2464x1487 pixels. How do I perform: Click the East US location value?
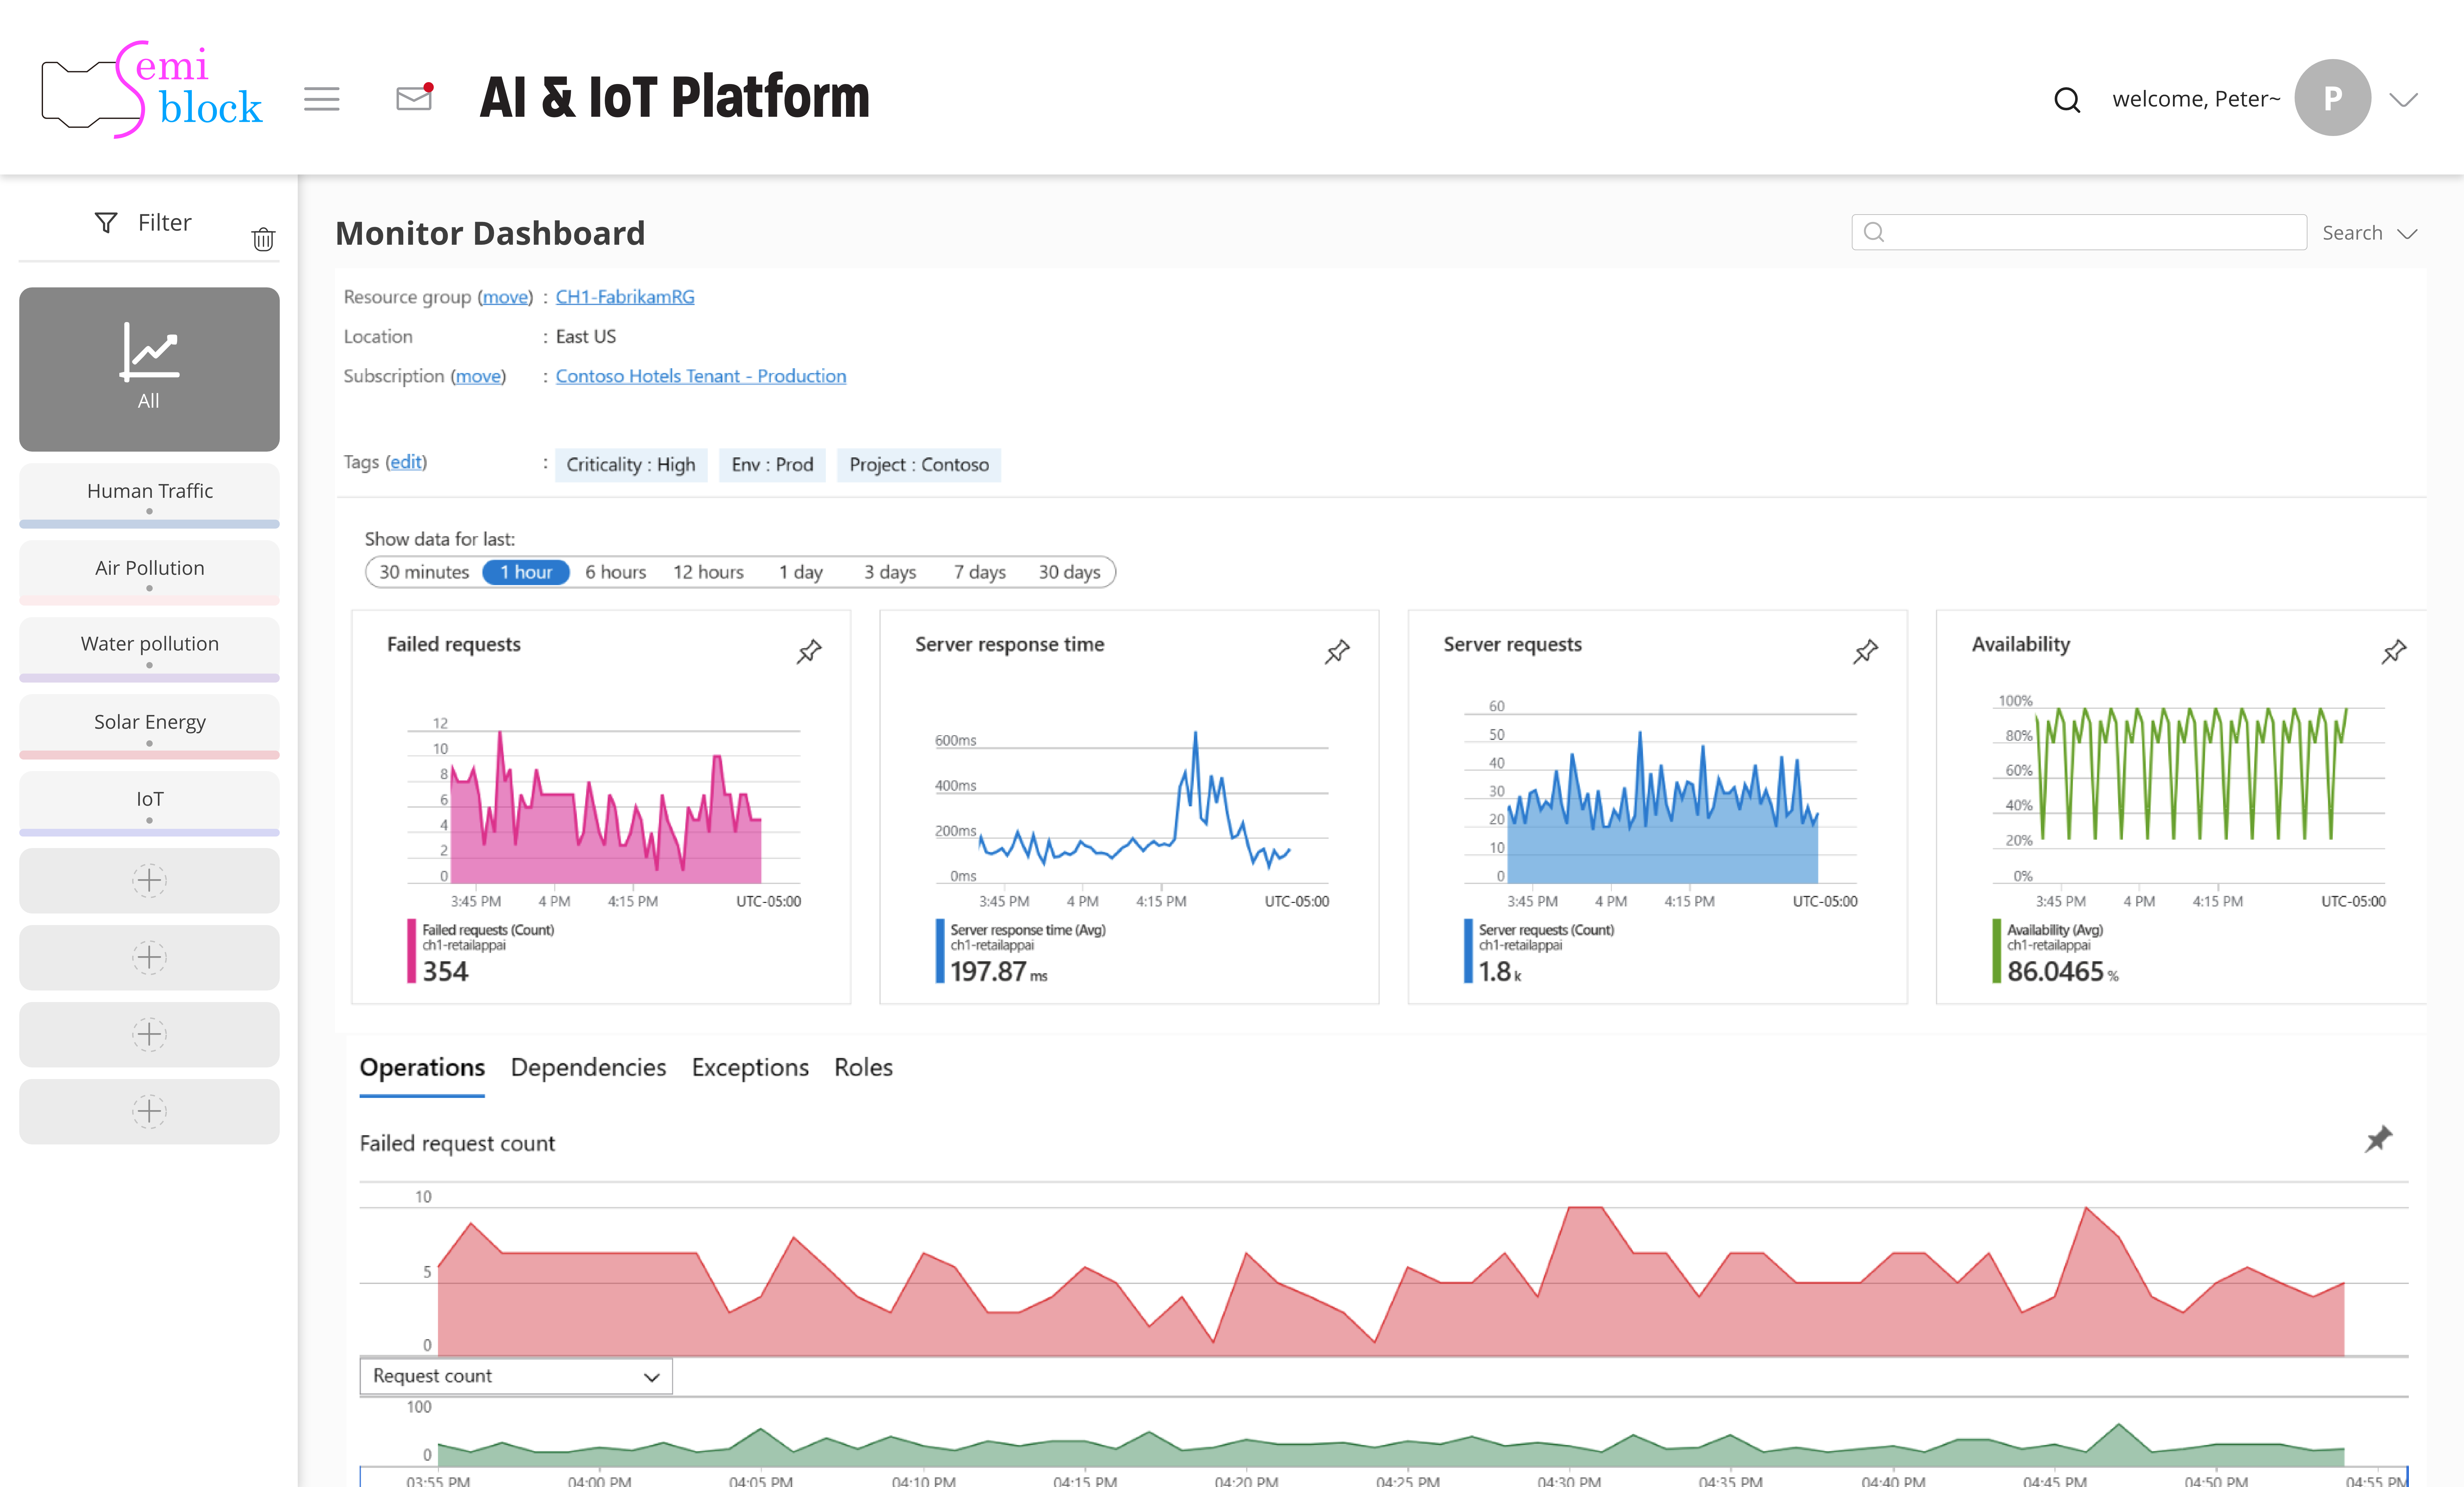click(586, 337)
